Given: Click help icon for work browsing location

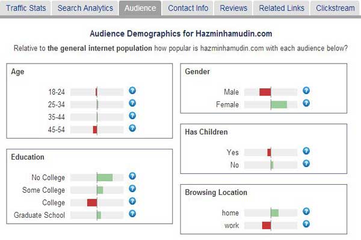Looking at the screenshot, I should coord(306,224).
